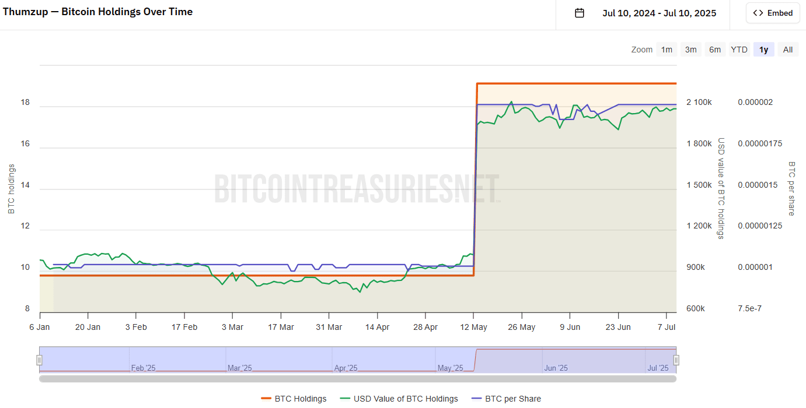Click the 14 BTC holdings axis value
Viewport: 806px width, 408px height.
(25, 185)
